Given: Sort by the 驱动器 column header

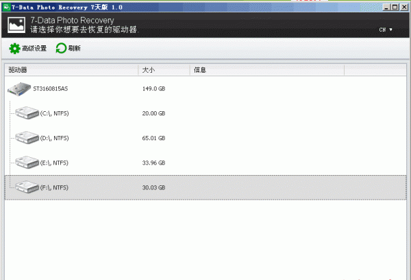Looking at the screenshot, I should point(71,70).
